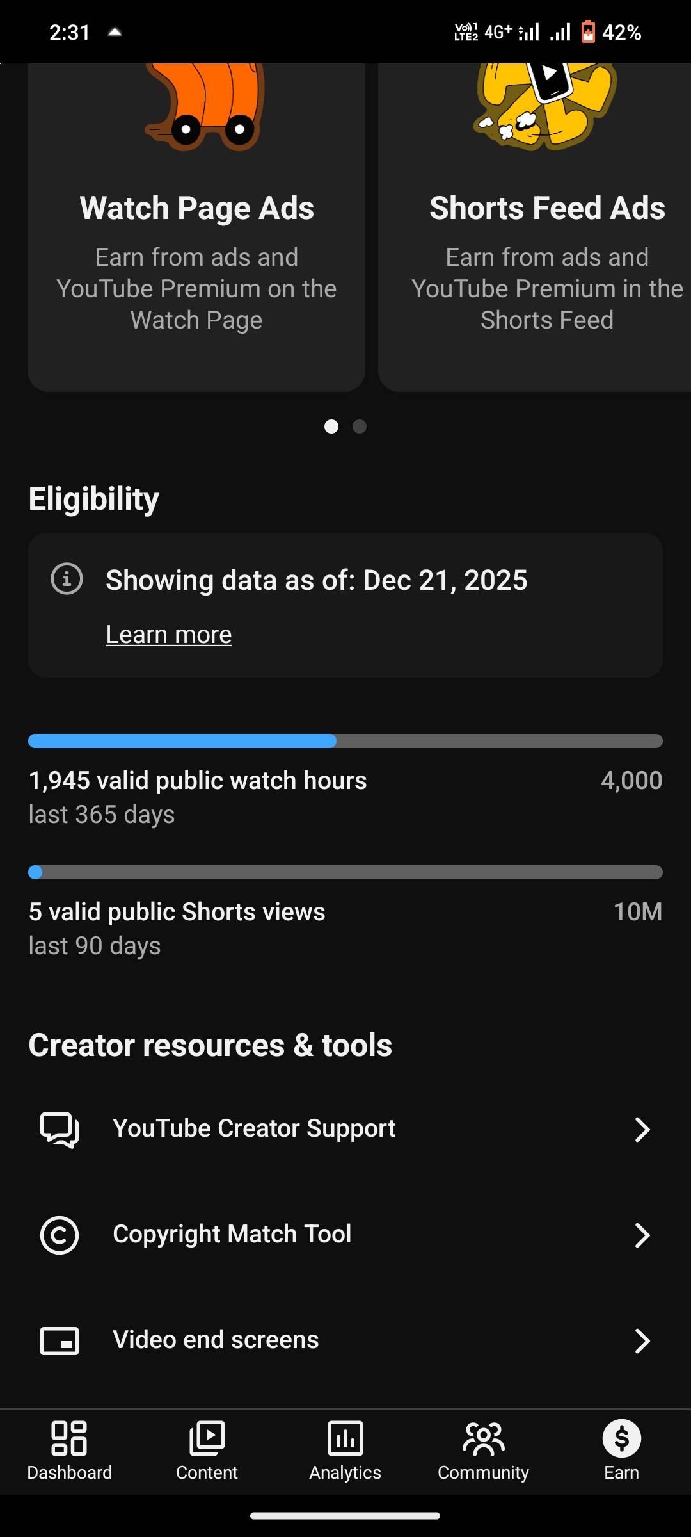Open Copyright Match Tool chevron arrow
691x1537 pixels.
pos(642,1235)
